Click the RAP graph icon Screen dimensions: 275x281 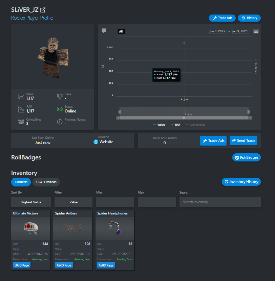21,109
